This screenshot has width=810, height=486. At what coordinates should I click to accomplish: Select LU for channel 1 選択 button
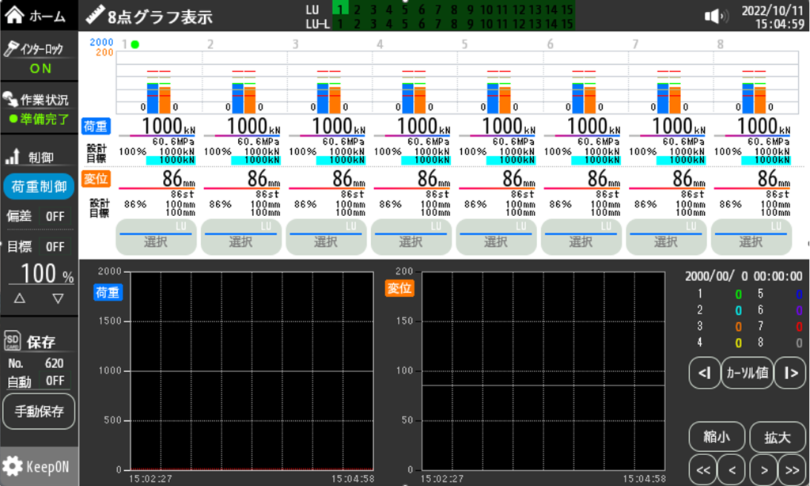(156, 237)
